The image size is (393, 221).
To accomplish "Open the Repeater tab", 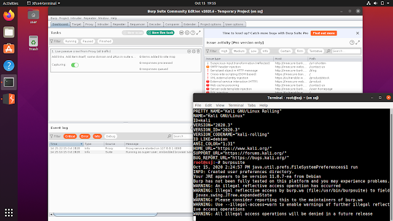I will (119, 25).
